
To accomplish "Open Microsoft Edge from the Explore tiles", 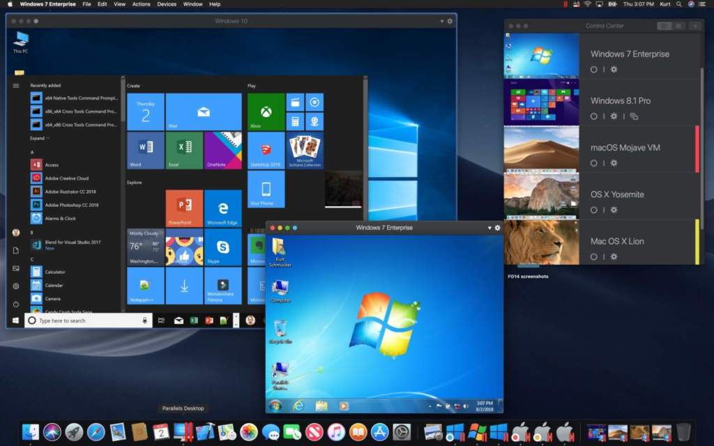I will pyautogui.click(x=223, y=208).
